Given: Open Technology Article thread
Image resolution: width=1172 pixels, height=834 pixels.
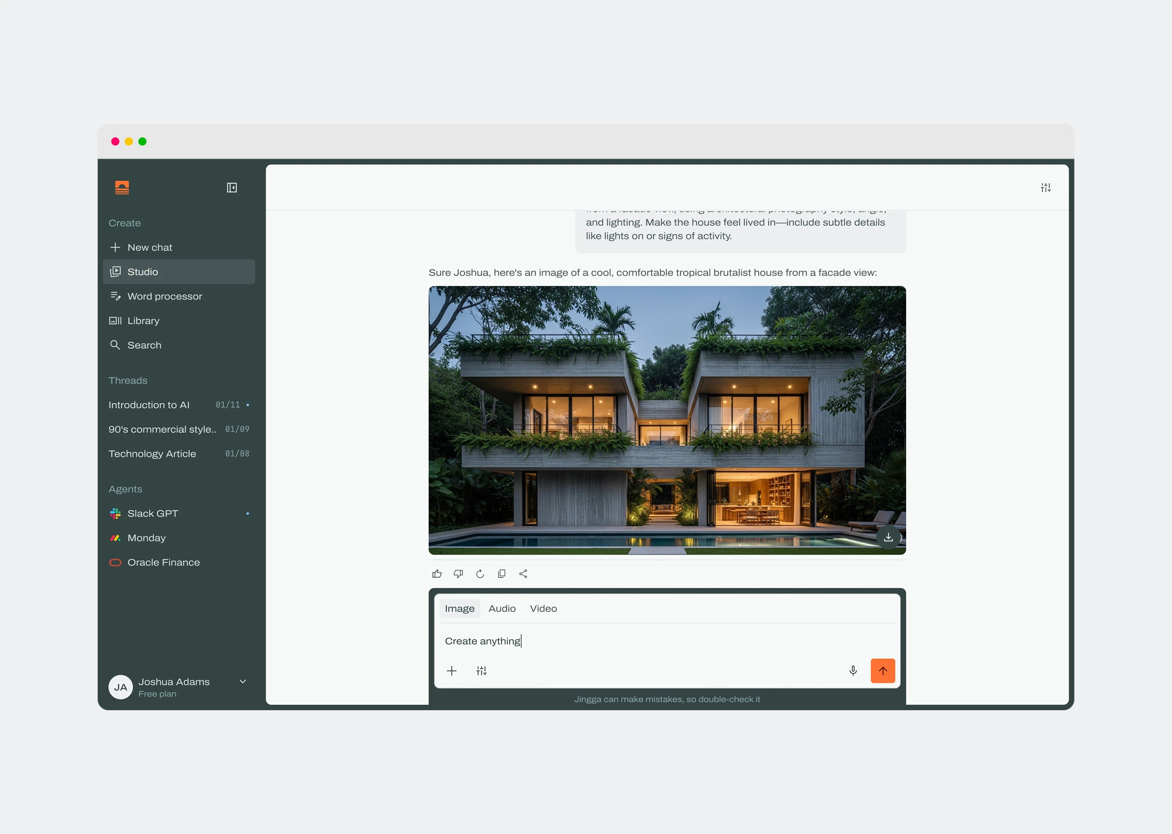Looking at the screenshot, I should coord(179,454).
